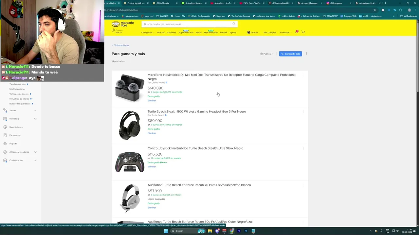Open Mercado Play section
The image size is (419, 235).
(x=210, y=32)
